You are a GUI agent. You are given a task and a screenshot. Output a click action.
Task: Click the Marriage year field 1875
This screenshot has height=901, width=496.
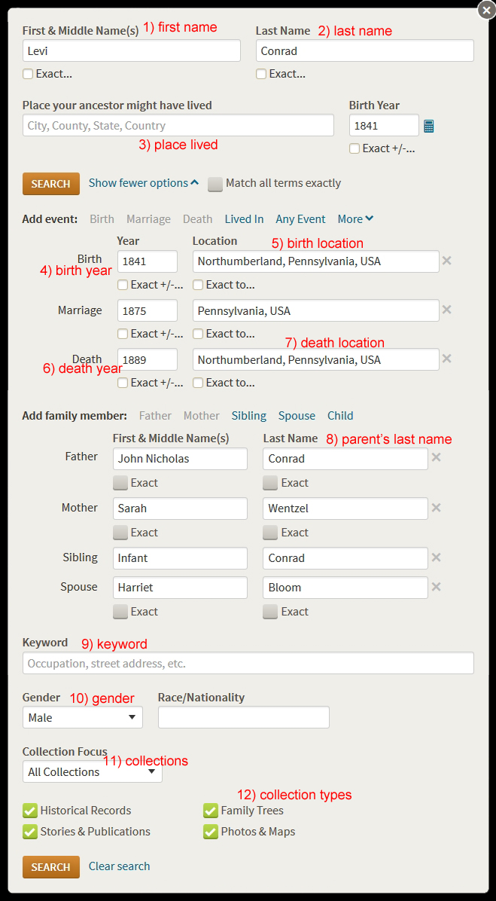148,310
